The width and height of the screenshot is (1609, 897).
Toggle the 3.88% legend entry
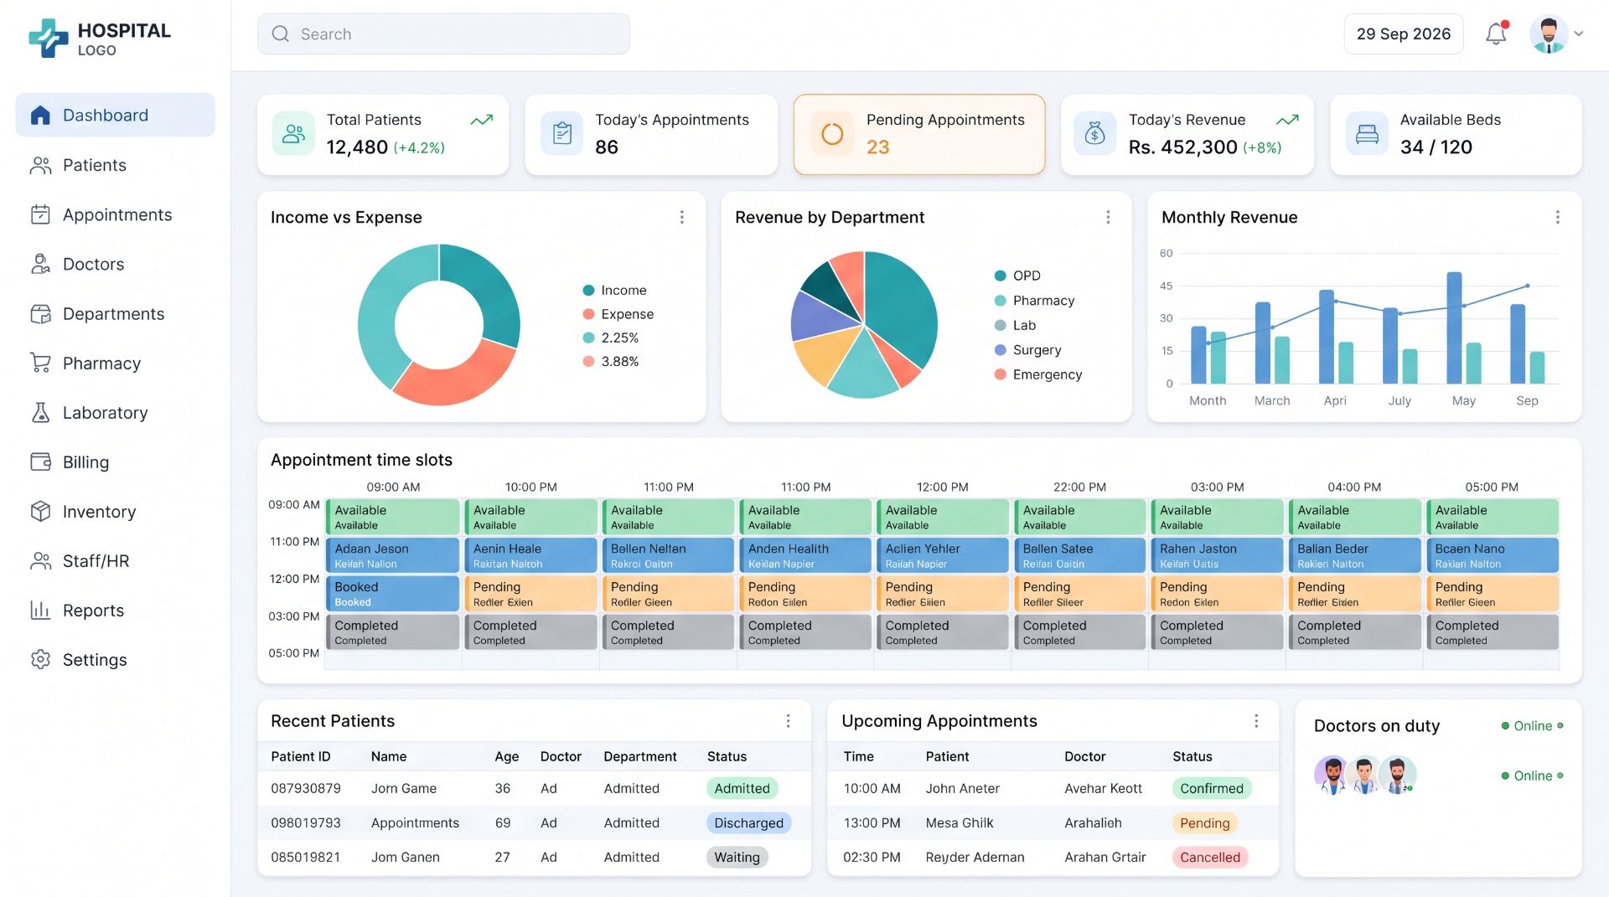click(x=611, y=361)
